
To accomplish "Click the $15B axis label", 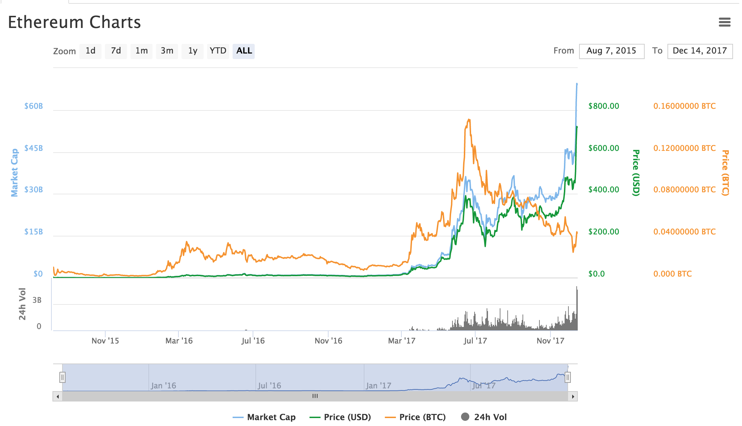I will tap(33, 232).
